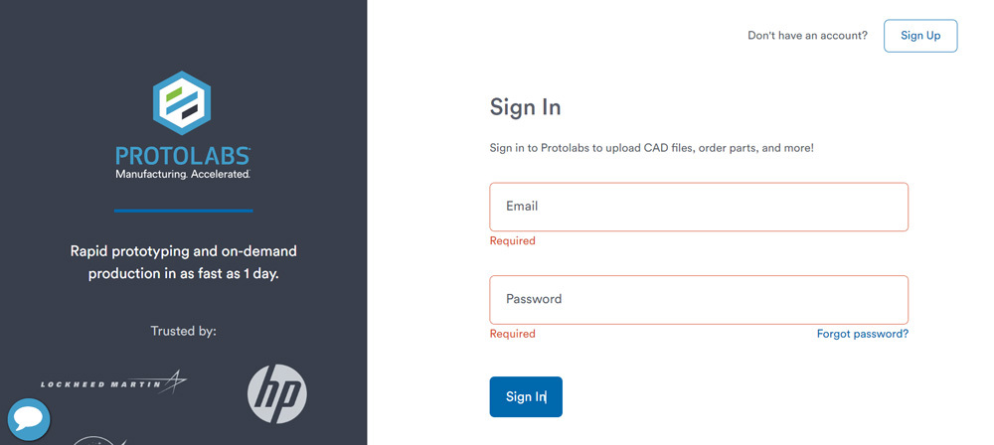Click the Sign Up button
Image resolution: width=994 pixels, height=445 pixels.
[919, 36]
